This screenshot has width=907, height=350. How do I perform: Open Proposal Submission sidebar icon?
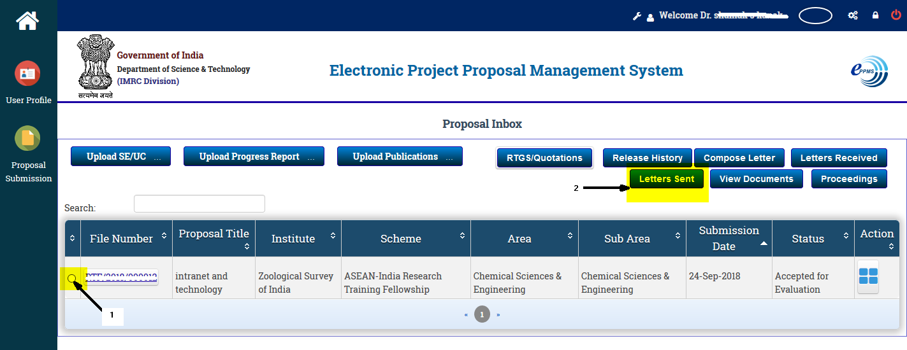(x=27, y=138)
